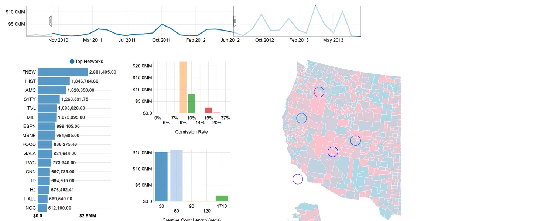Click the selected range of the timeline chart
The height and width of the screenshot is (221, 554).
pyautogui.click(x=143, y=21)
